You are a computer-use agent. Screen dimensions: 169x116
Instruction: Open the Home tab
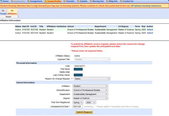click(5, 1)
